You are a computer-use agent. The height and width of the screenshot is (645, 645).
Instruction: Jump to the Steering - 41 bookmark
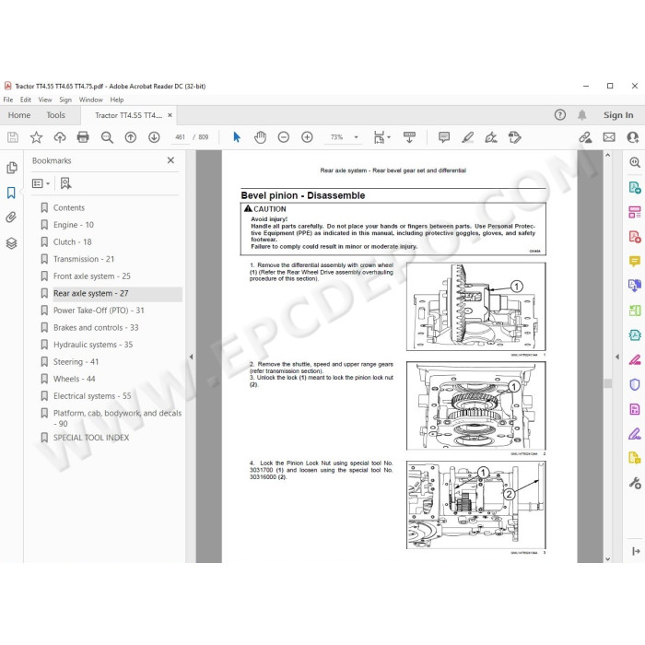pos(76,362)
